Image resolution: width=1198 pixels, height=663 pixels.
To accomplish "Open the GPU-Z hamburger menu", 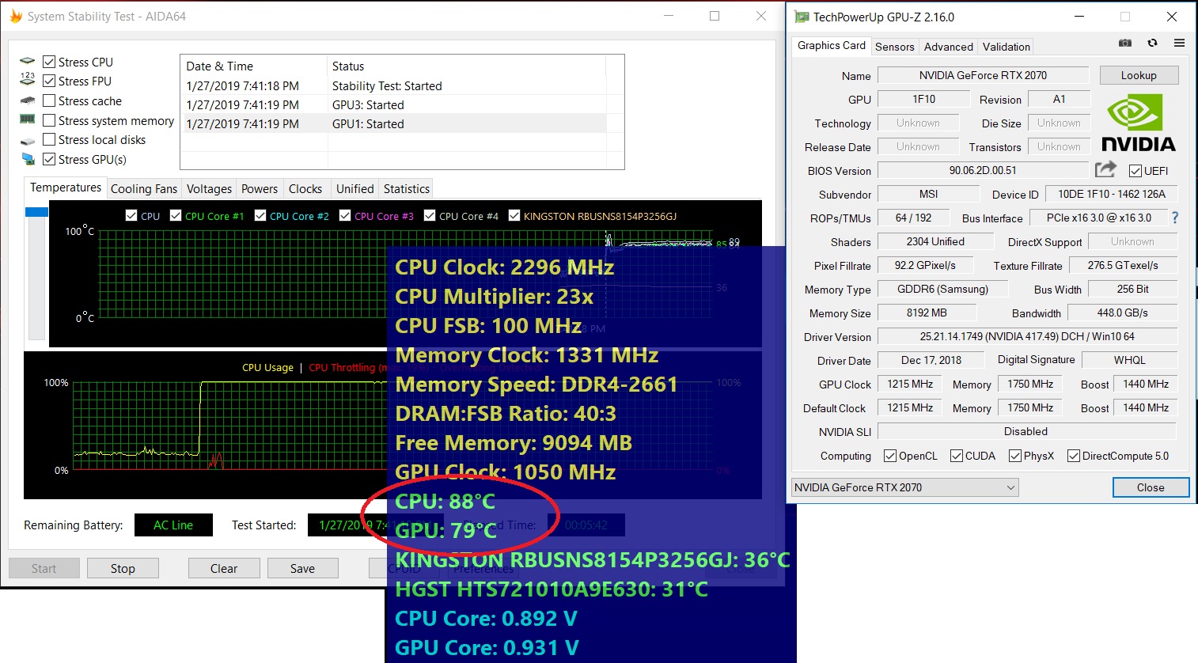I will click(1179, 43).
